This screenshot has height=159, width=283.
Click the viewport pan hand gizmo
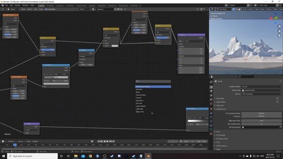click(x=279, y=31)
